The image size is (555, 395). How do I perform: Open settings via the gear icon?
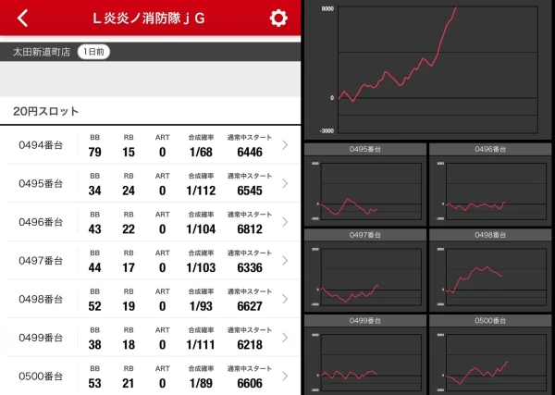click(277, 19)
